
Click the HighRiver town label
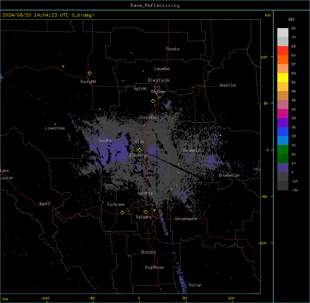coord(155,267)
